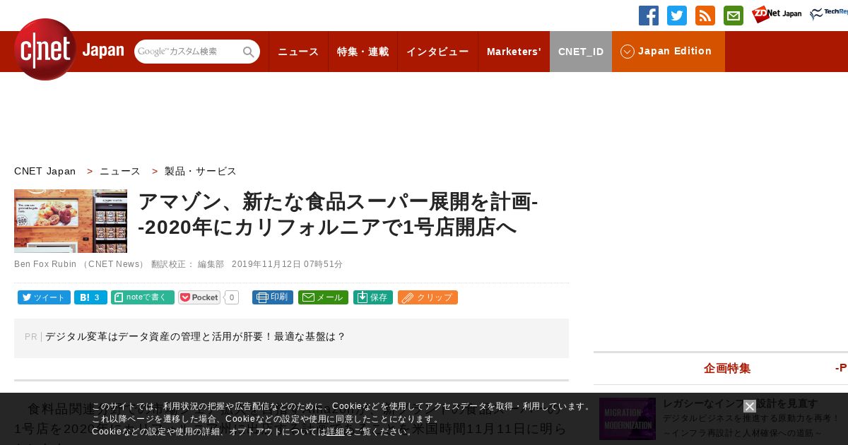Open the ニュース menu

(298, 52)
